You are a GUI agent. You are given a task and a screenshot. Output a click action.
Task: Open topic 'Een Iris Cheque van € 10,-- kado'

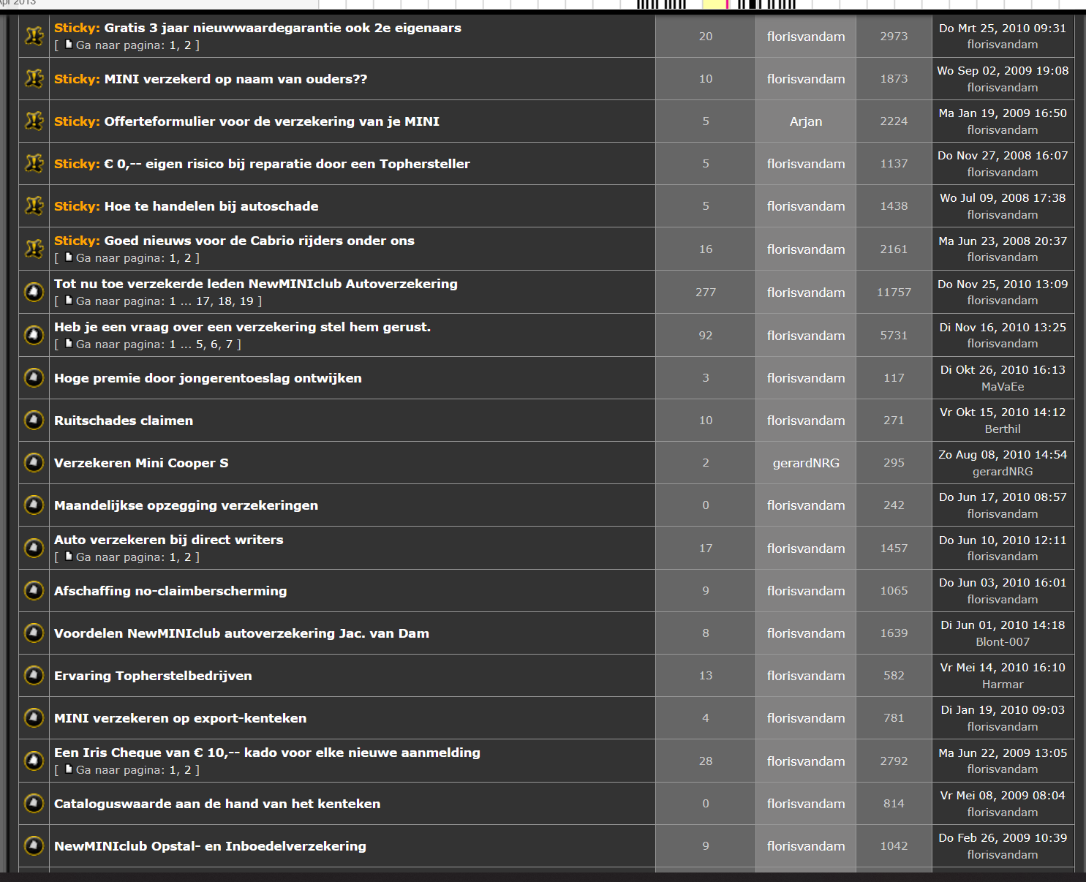[x=267, y=753]
